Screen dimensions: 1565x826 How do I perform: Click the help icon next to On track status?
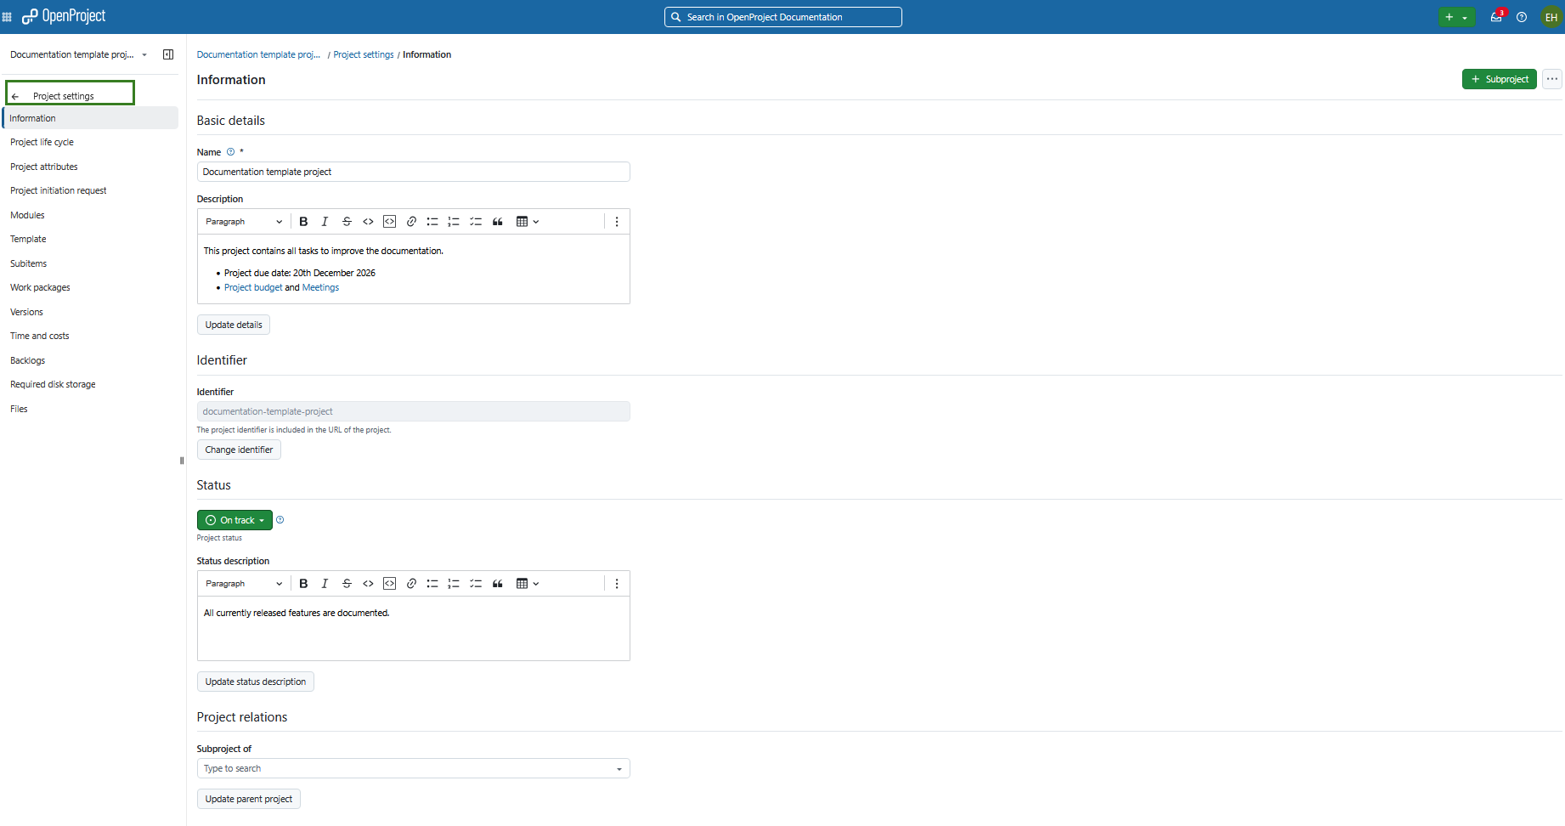coord(280,520)
